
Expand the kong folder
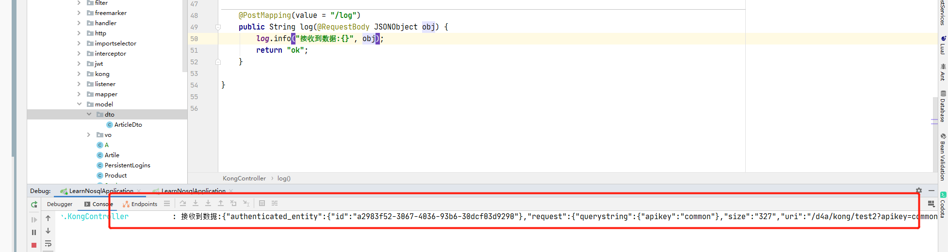pyautogui.click(x=79, y=74)
